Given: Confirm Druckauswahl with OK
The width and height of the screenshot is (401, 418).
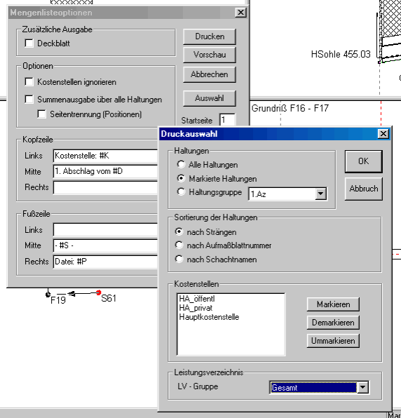Looking at the screenshot, I should pos(363,161).
